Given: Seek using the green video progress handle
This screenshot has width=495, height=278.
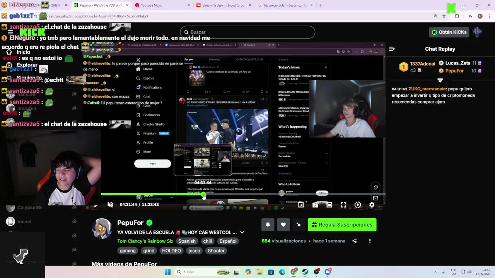Looking at the screenshot, I should 203,195.
